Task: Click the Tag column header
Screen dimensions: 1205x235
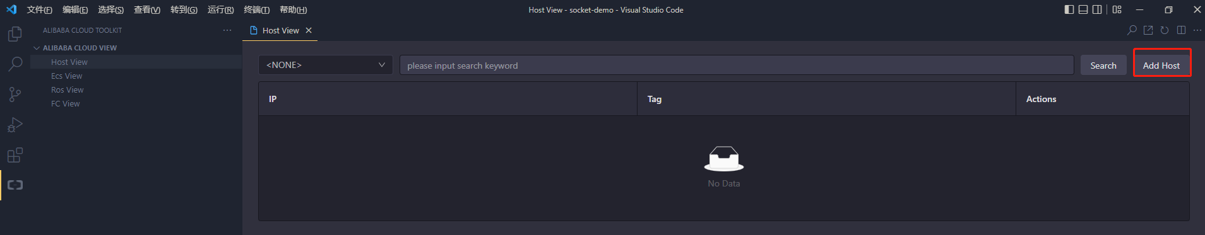Action: (x=826, y=99)
